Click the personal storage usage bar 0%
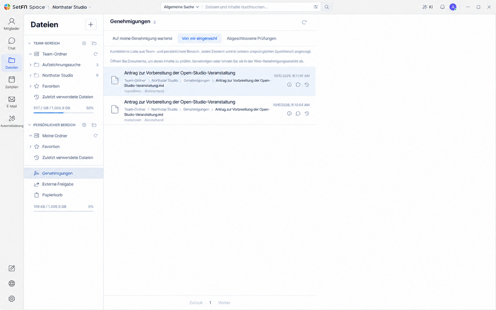 tap(64, 211)
